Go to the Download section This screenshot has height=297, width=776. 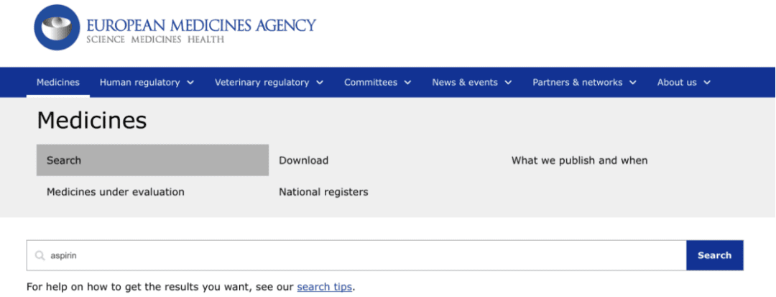click(x=304, y=160)
